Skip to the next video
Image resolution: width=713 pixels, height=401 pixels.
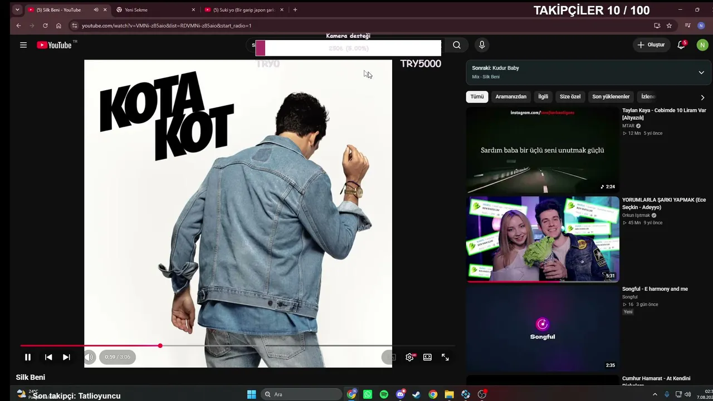(66, 357)
